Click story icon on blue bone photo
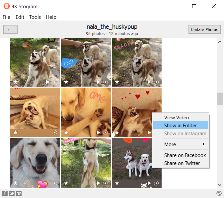The image size is (224, 198). pyautogui.click(x=106, y=82)
